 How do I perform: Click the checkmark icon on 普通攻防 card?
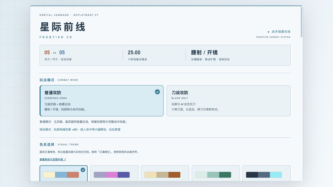pos(157,92)
